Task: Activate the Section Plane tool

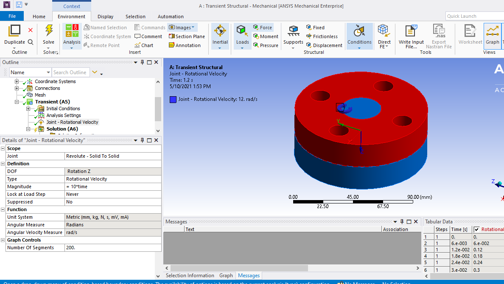Action: pyautogui.click(x=187, y=36)
